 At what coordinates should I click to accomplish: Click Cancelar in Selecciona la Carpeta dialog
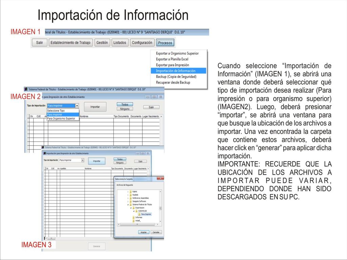point(156,232)
